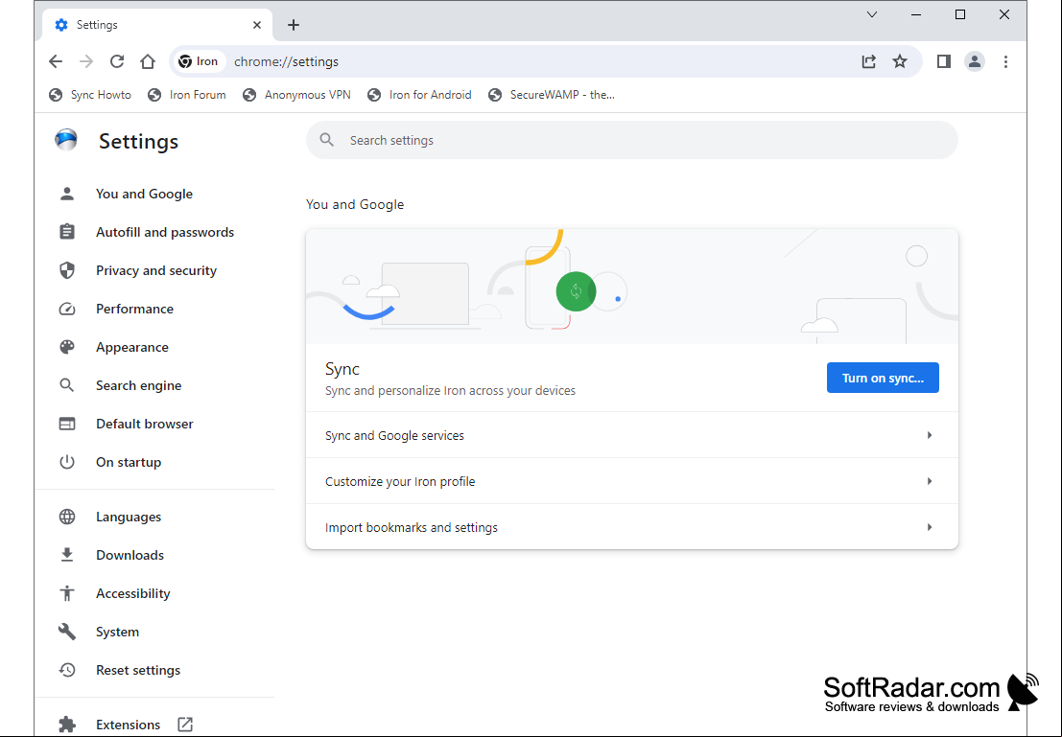Screen dimensions: 1062x737
Task: Open Autofill and passwords section
Action: click(165, 232)
